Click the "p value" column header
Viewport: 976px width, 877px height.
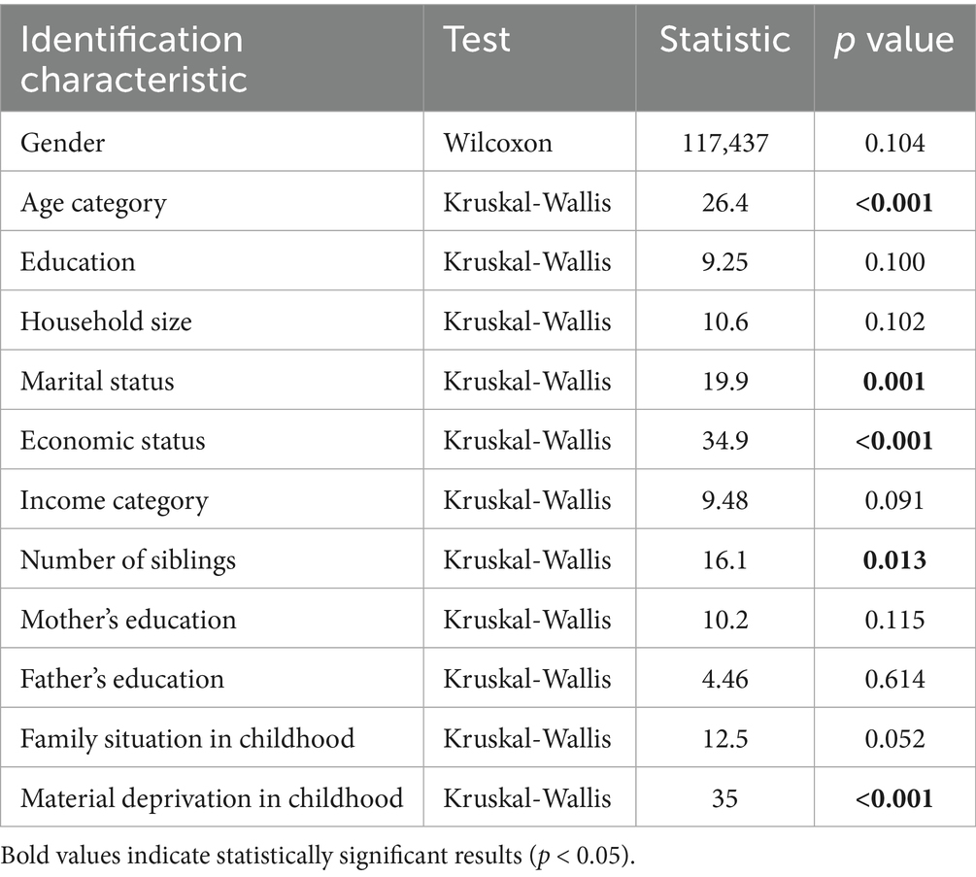[x=893, y=40]
